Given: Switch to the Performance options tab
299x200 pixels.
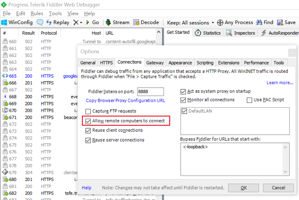Looking at the screenshot, I should (x=256, y=63).
